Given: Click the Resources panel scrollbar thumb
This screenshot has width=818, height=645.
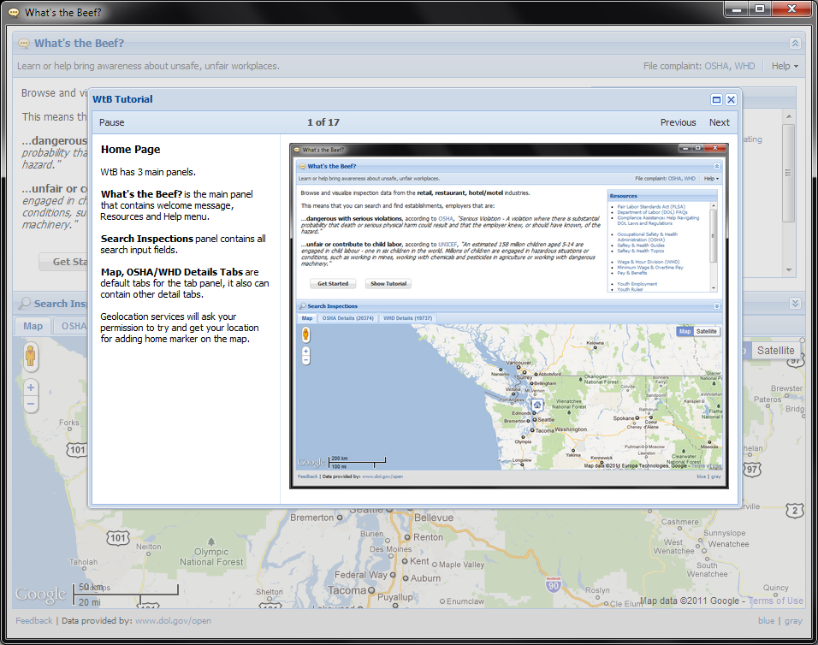Looking at the screenshot, I should click(x=789, y=173).
